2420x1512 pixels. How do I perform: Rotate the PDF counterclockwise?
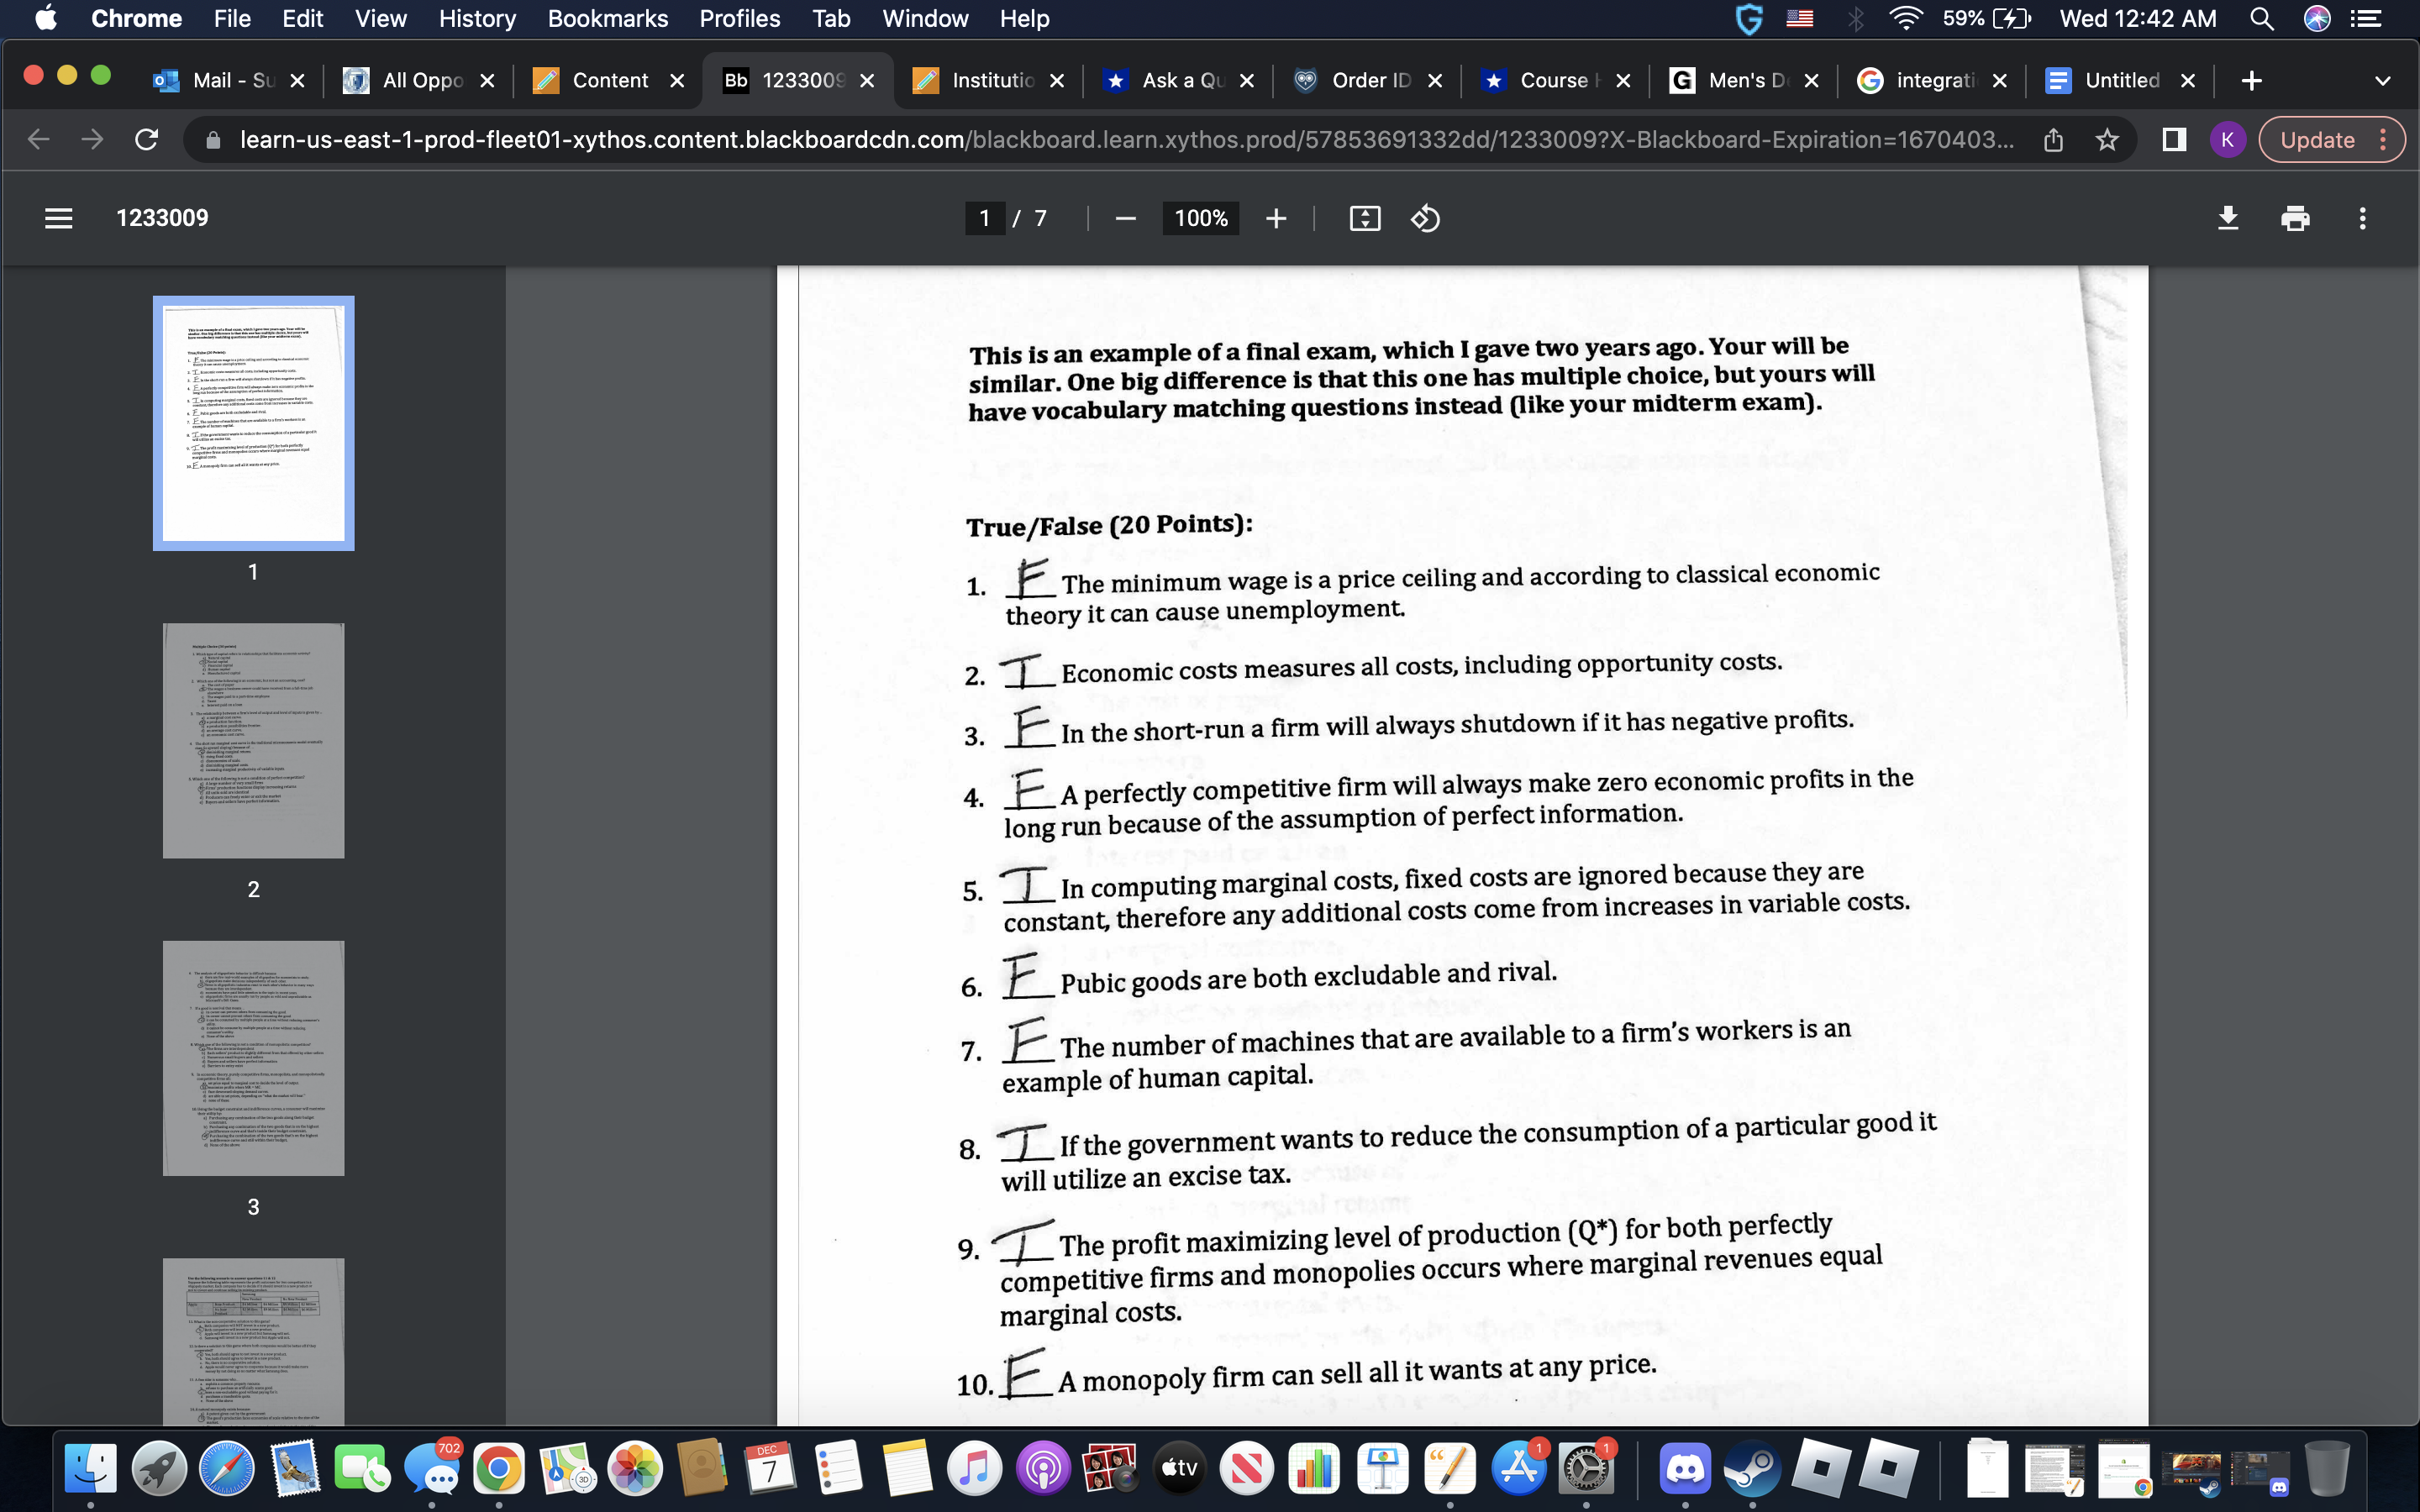1426,218
